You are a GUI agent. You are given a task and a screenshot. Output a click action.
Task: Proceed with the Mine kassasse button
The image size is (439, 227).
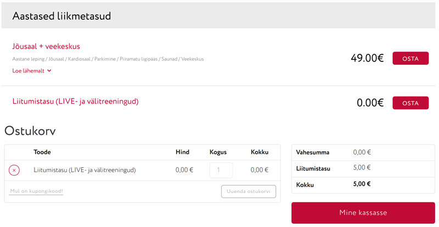click(363, 213)
